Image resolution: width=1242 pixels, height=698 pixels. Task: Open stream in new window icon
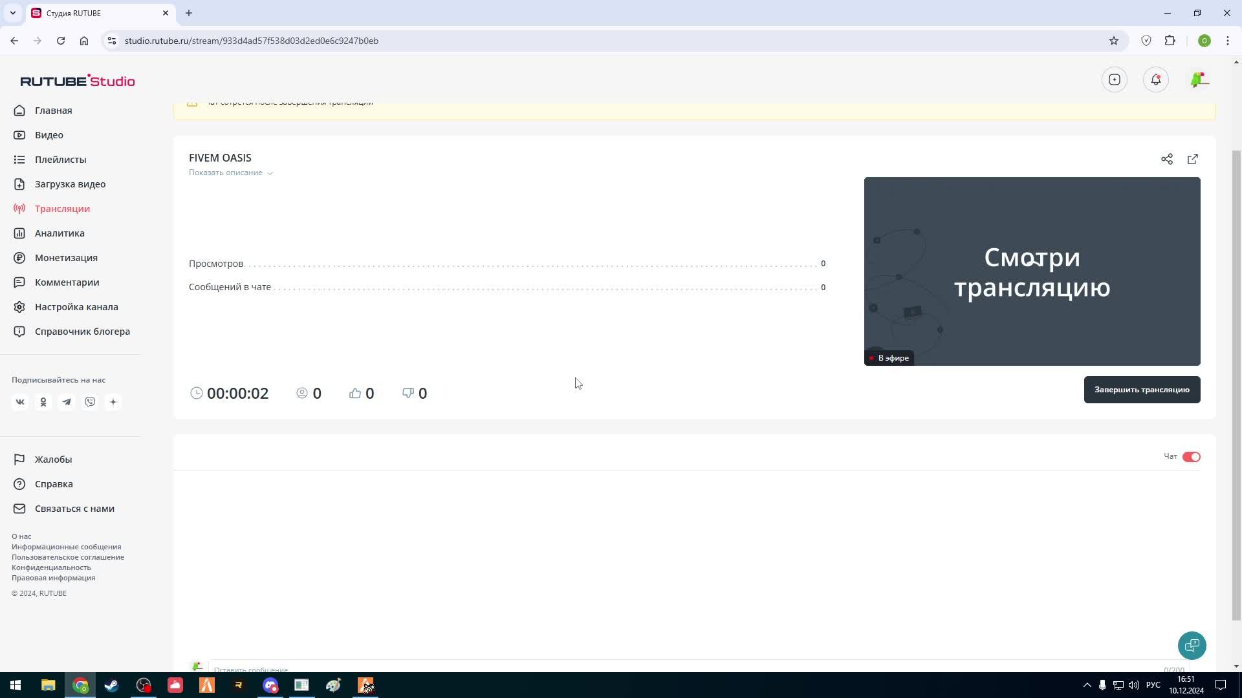(x=1193, y=159)
